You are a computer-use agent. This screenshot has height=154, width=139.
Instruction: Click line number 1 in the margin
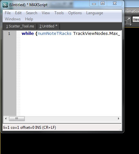tap(9, 34)
